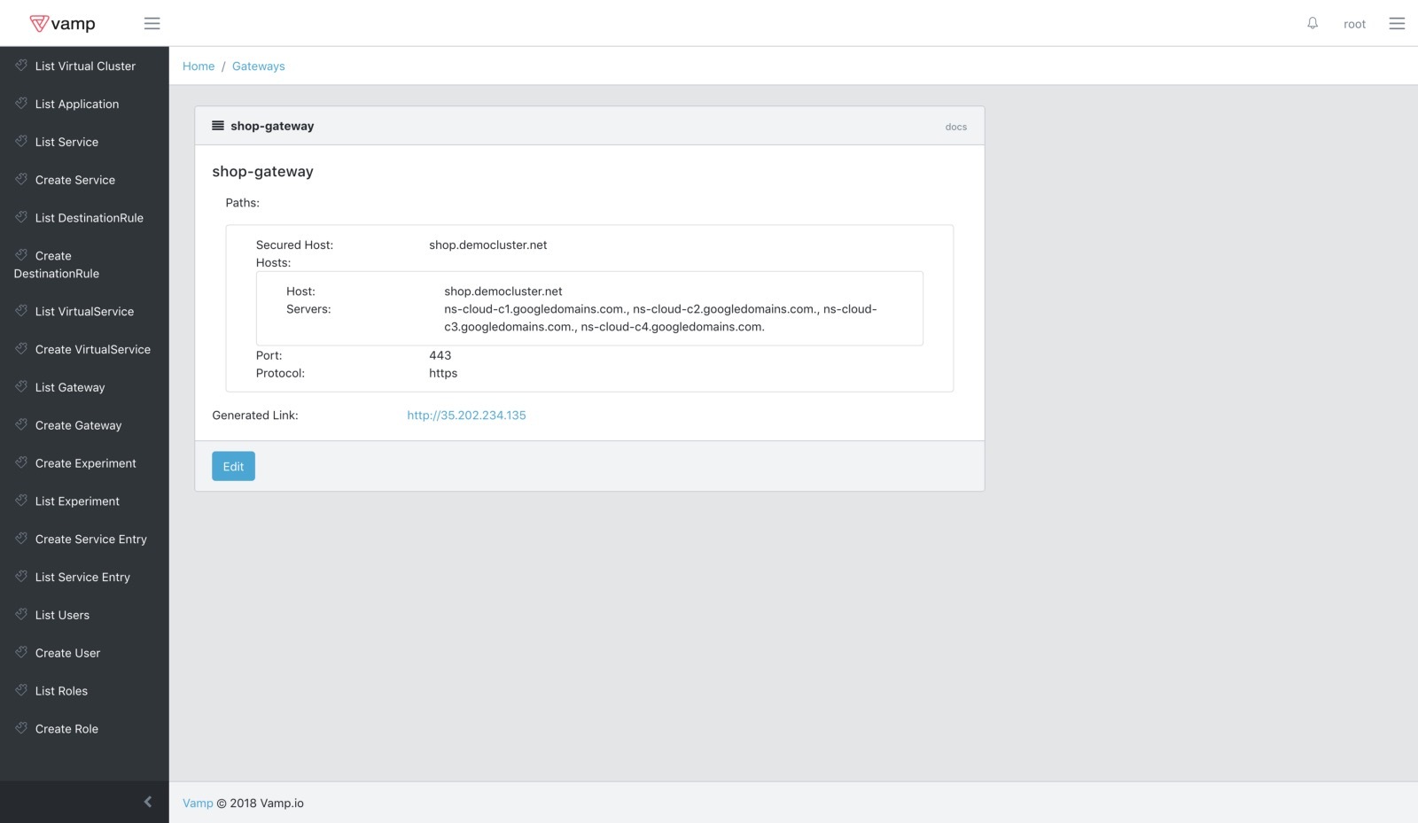
Task: Open Create Role menu item
Action: 84,730
